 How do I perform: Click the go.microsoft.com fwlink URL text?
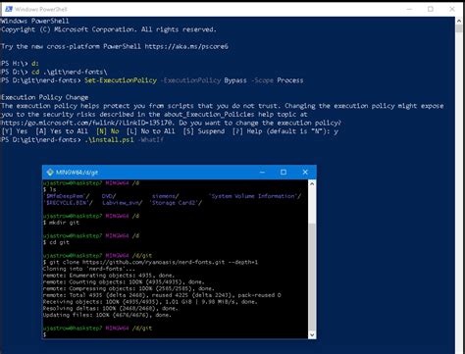coord(86,123)
